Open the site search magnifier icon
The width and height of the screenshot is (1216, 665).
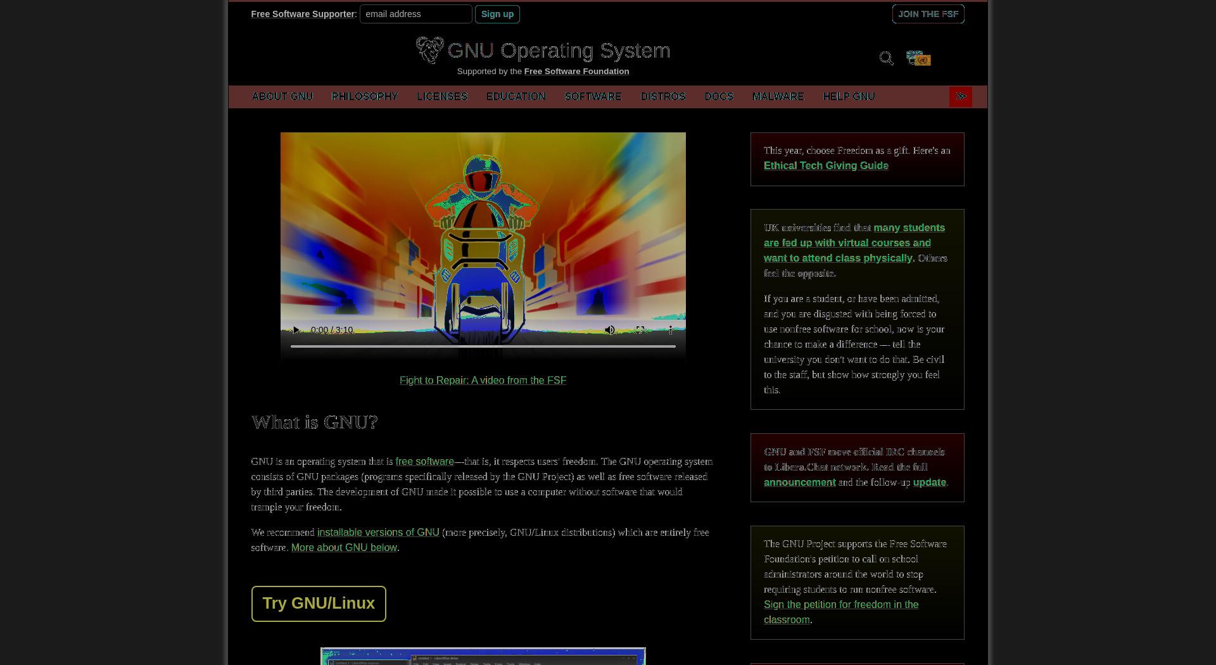pos(886,58)
